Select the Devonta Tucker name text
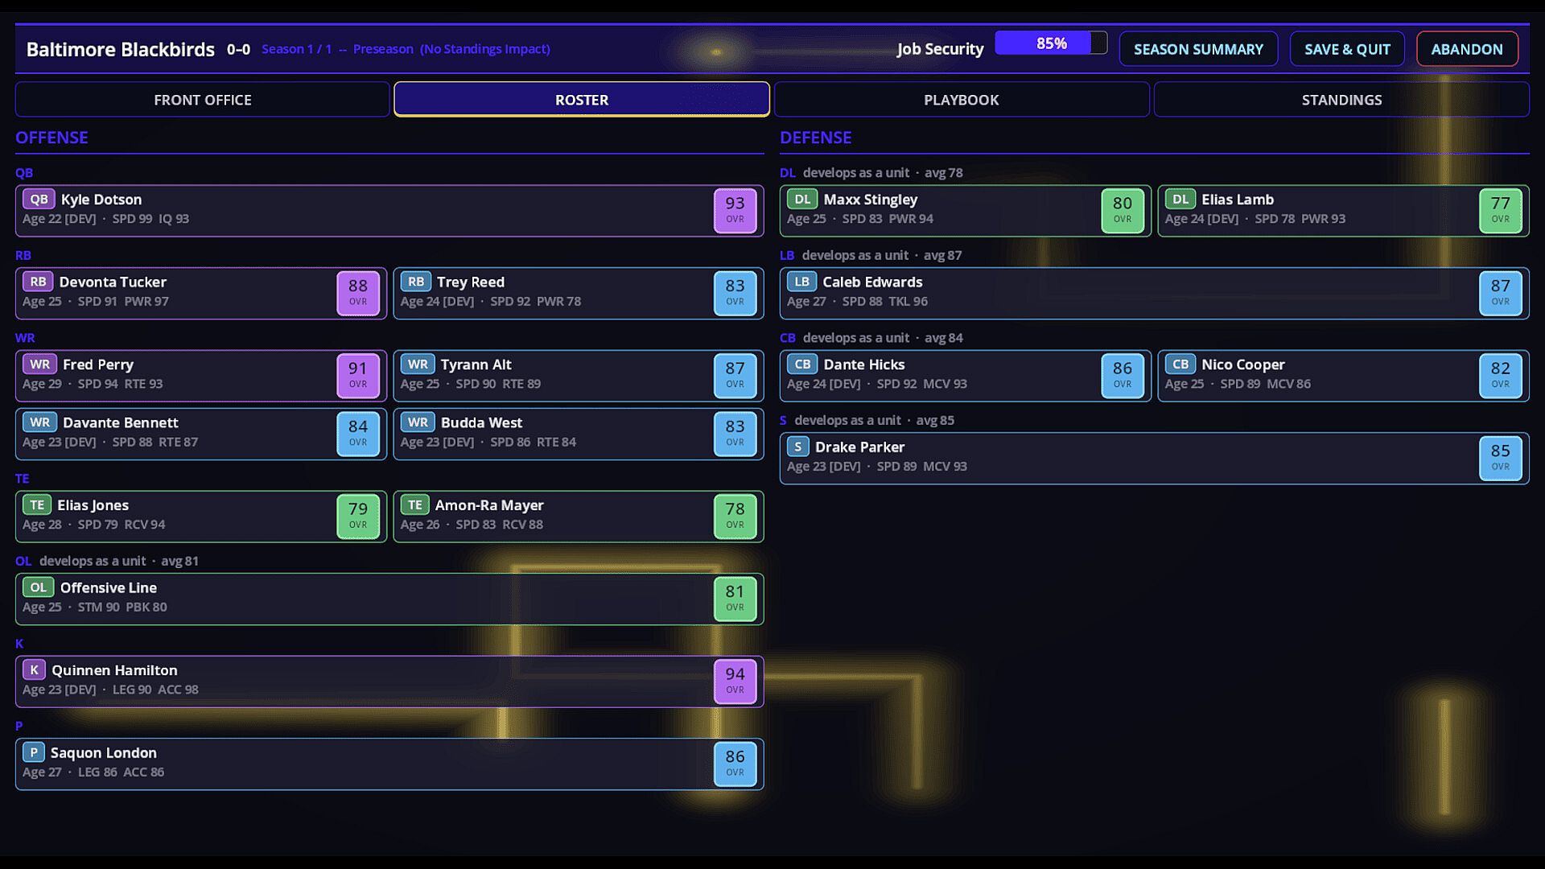This screenshot has width=1545, height=869. (x=113, y=282)
